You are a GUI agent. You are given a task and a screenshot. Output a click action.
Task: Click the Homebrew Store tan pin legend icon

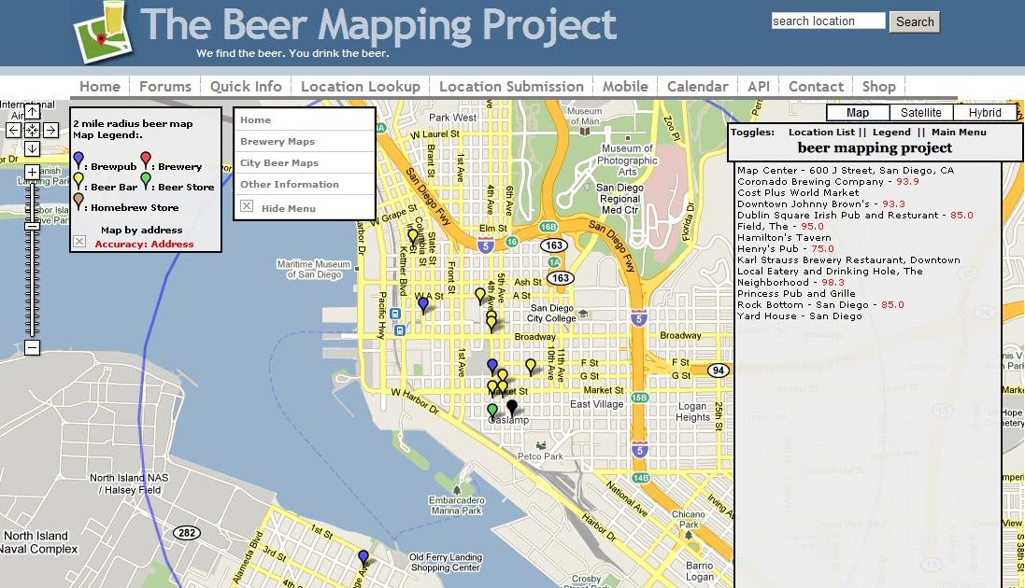(78, 202)
